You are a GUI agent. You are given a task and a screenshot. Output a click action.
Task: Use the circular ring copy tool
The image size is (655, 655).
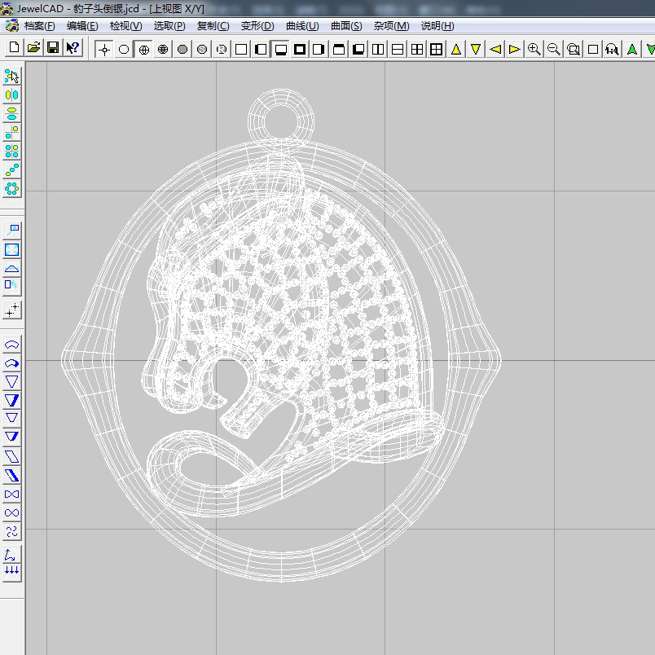[x=11, y=188]
